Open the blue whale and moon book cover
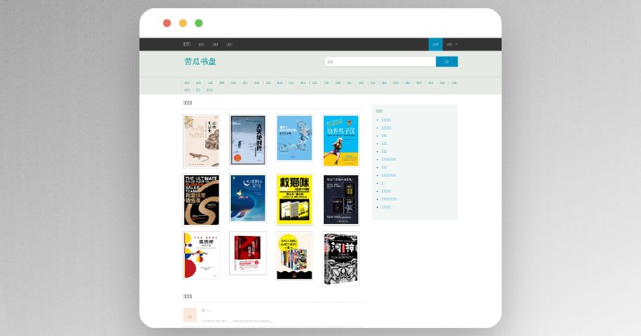 (x=248, y=198)
